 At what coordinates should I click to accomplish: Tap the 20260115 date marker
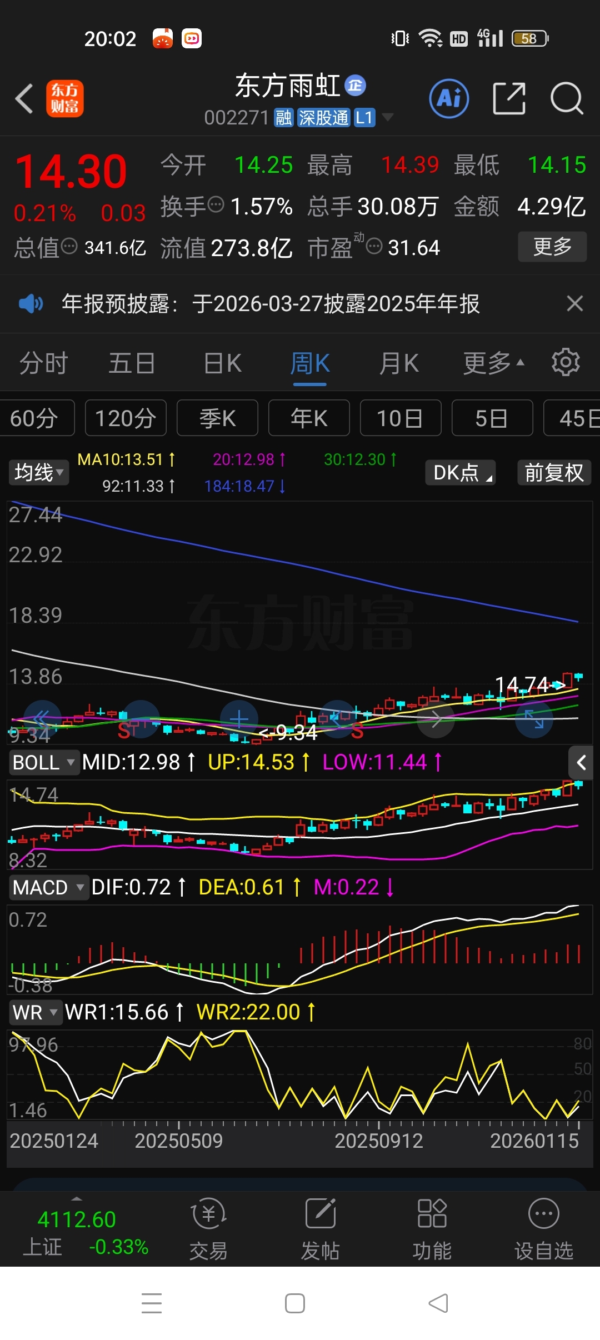[x=534, y=1141]
